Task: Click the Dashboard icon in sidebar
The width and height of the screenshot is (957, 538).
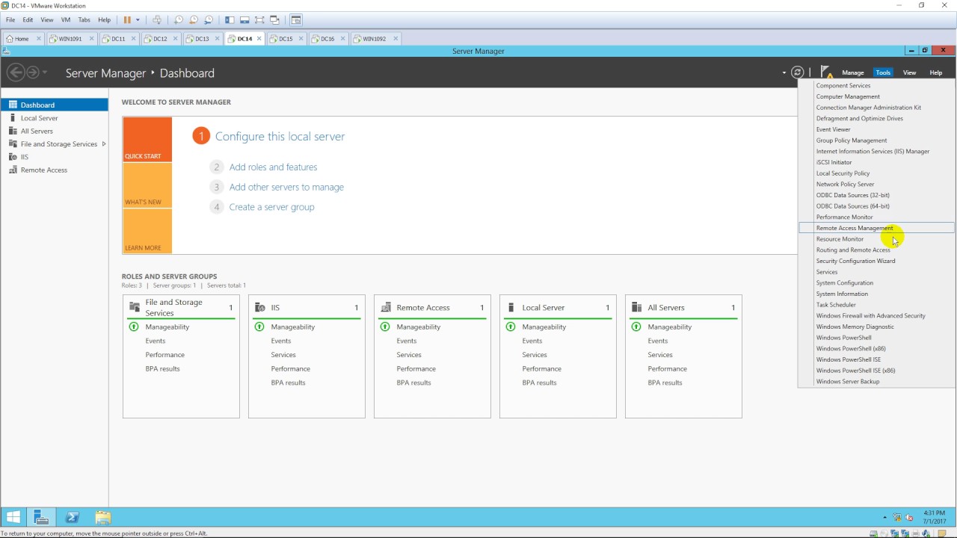Action: pos(13,105)
